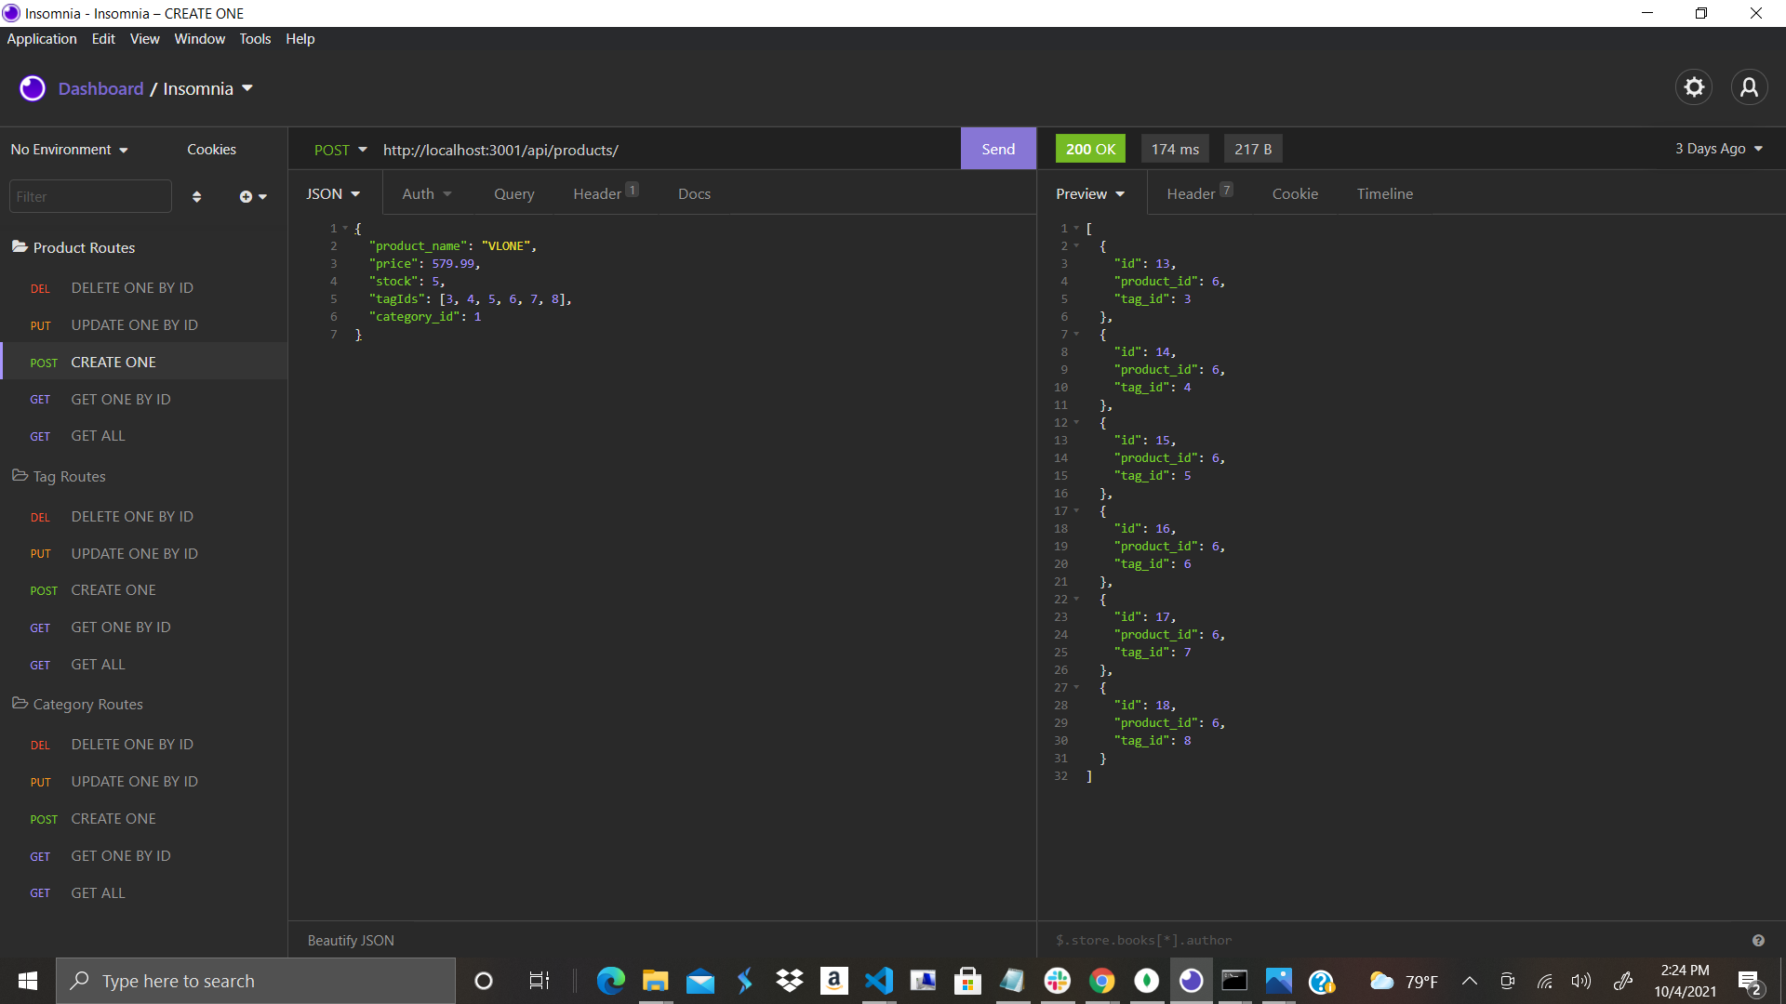
Task: Open Windows Start menu
Action: pyautogui.click(x=28, y=981)
